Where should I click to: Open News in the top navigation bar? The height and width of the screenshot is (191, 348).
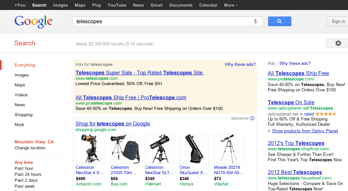(138, 5)
